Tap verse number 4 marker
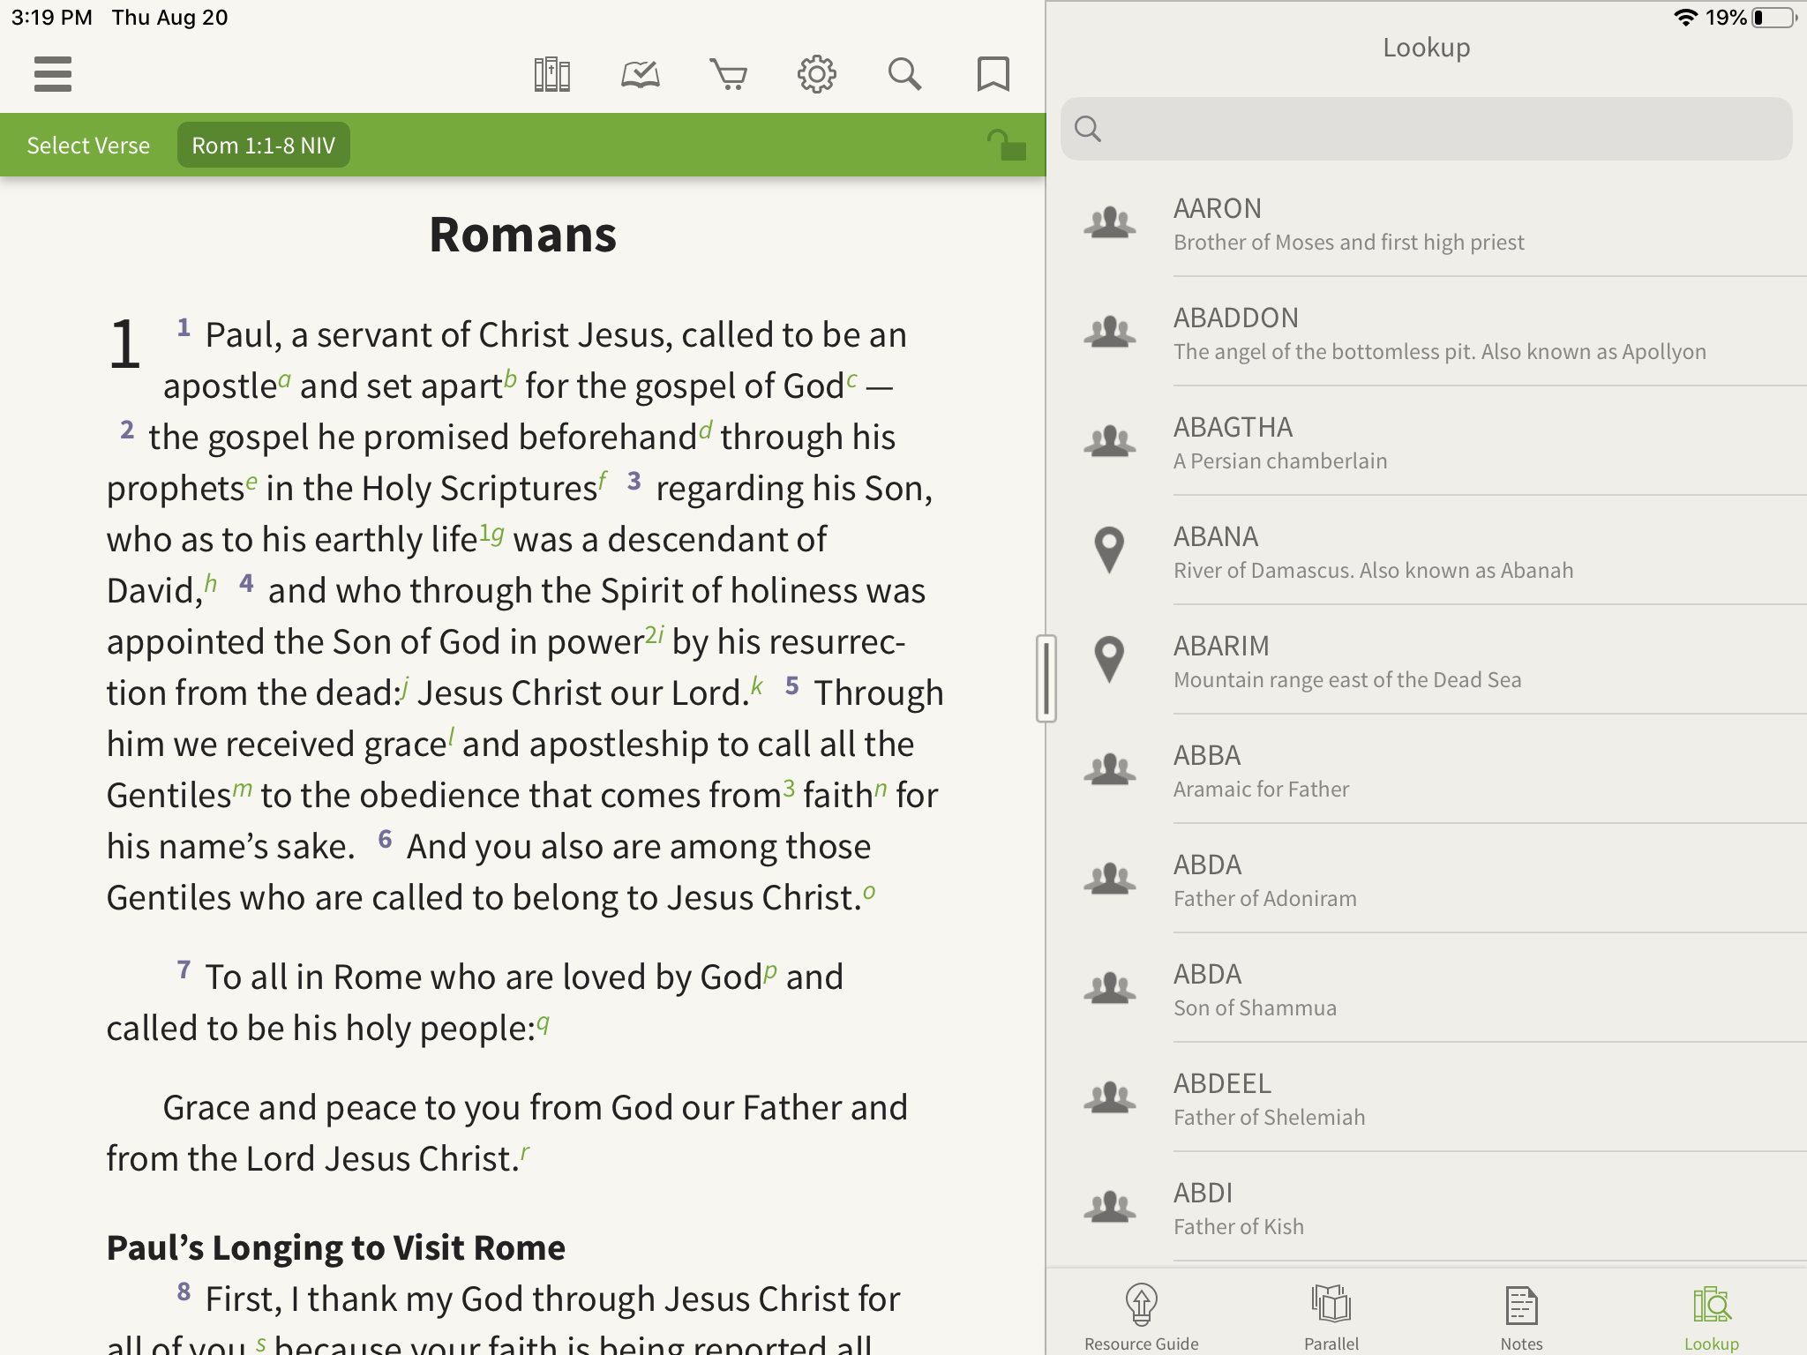This screenshot has height=1355, width=1807. 246,583
